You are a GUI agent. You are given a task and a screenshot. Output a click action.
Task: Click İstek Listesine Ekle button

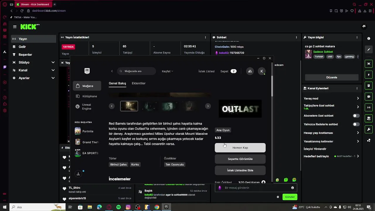tap(240, 170)
